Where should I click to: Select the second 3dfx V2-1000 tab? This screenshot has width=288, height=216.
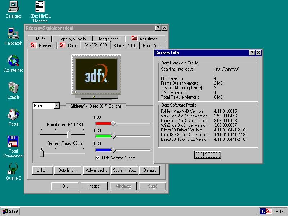click(x=125, y=46)
